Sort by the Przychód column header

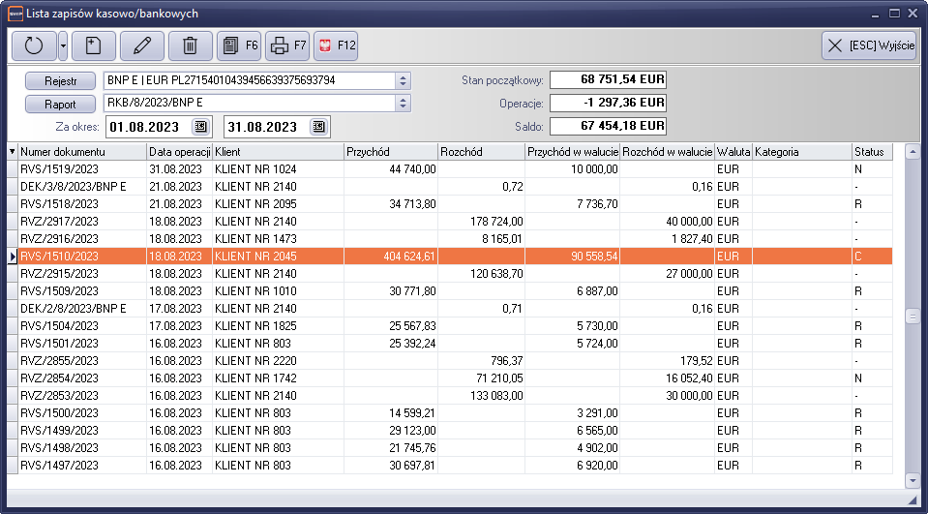coord(390,152)
